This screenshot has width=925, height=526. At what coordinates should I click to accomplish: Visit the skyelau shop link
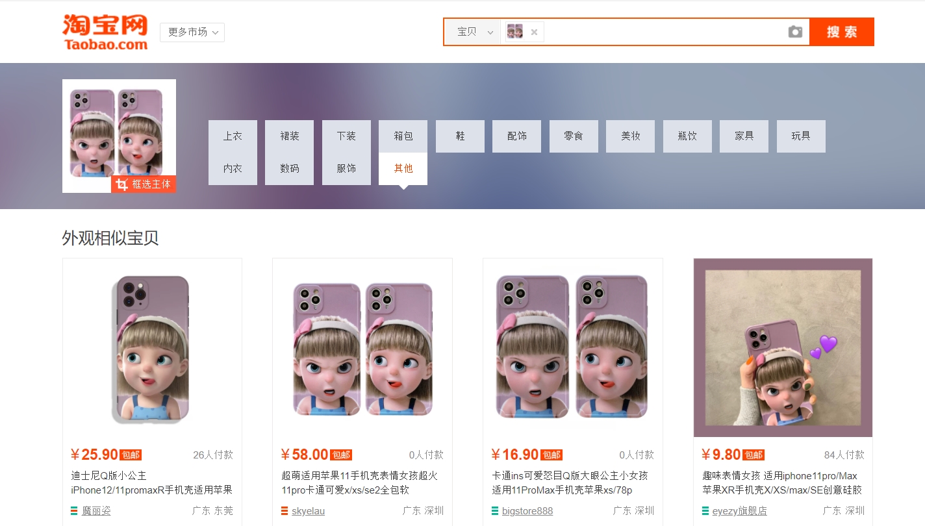coord(309,511)
